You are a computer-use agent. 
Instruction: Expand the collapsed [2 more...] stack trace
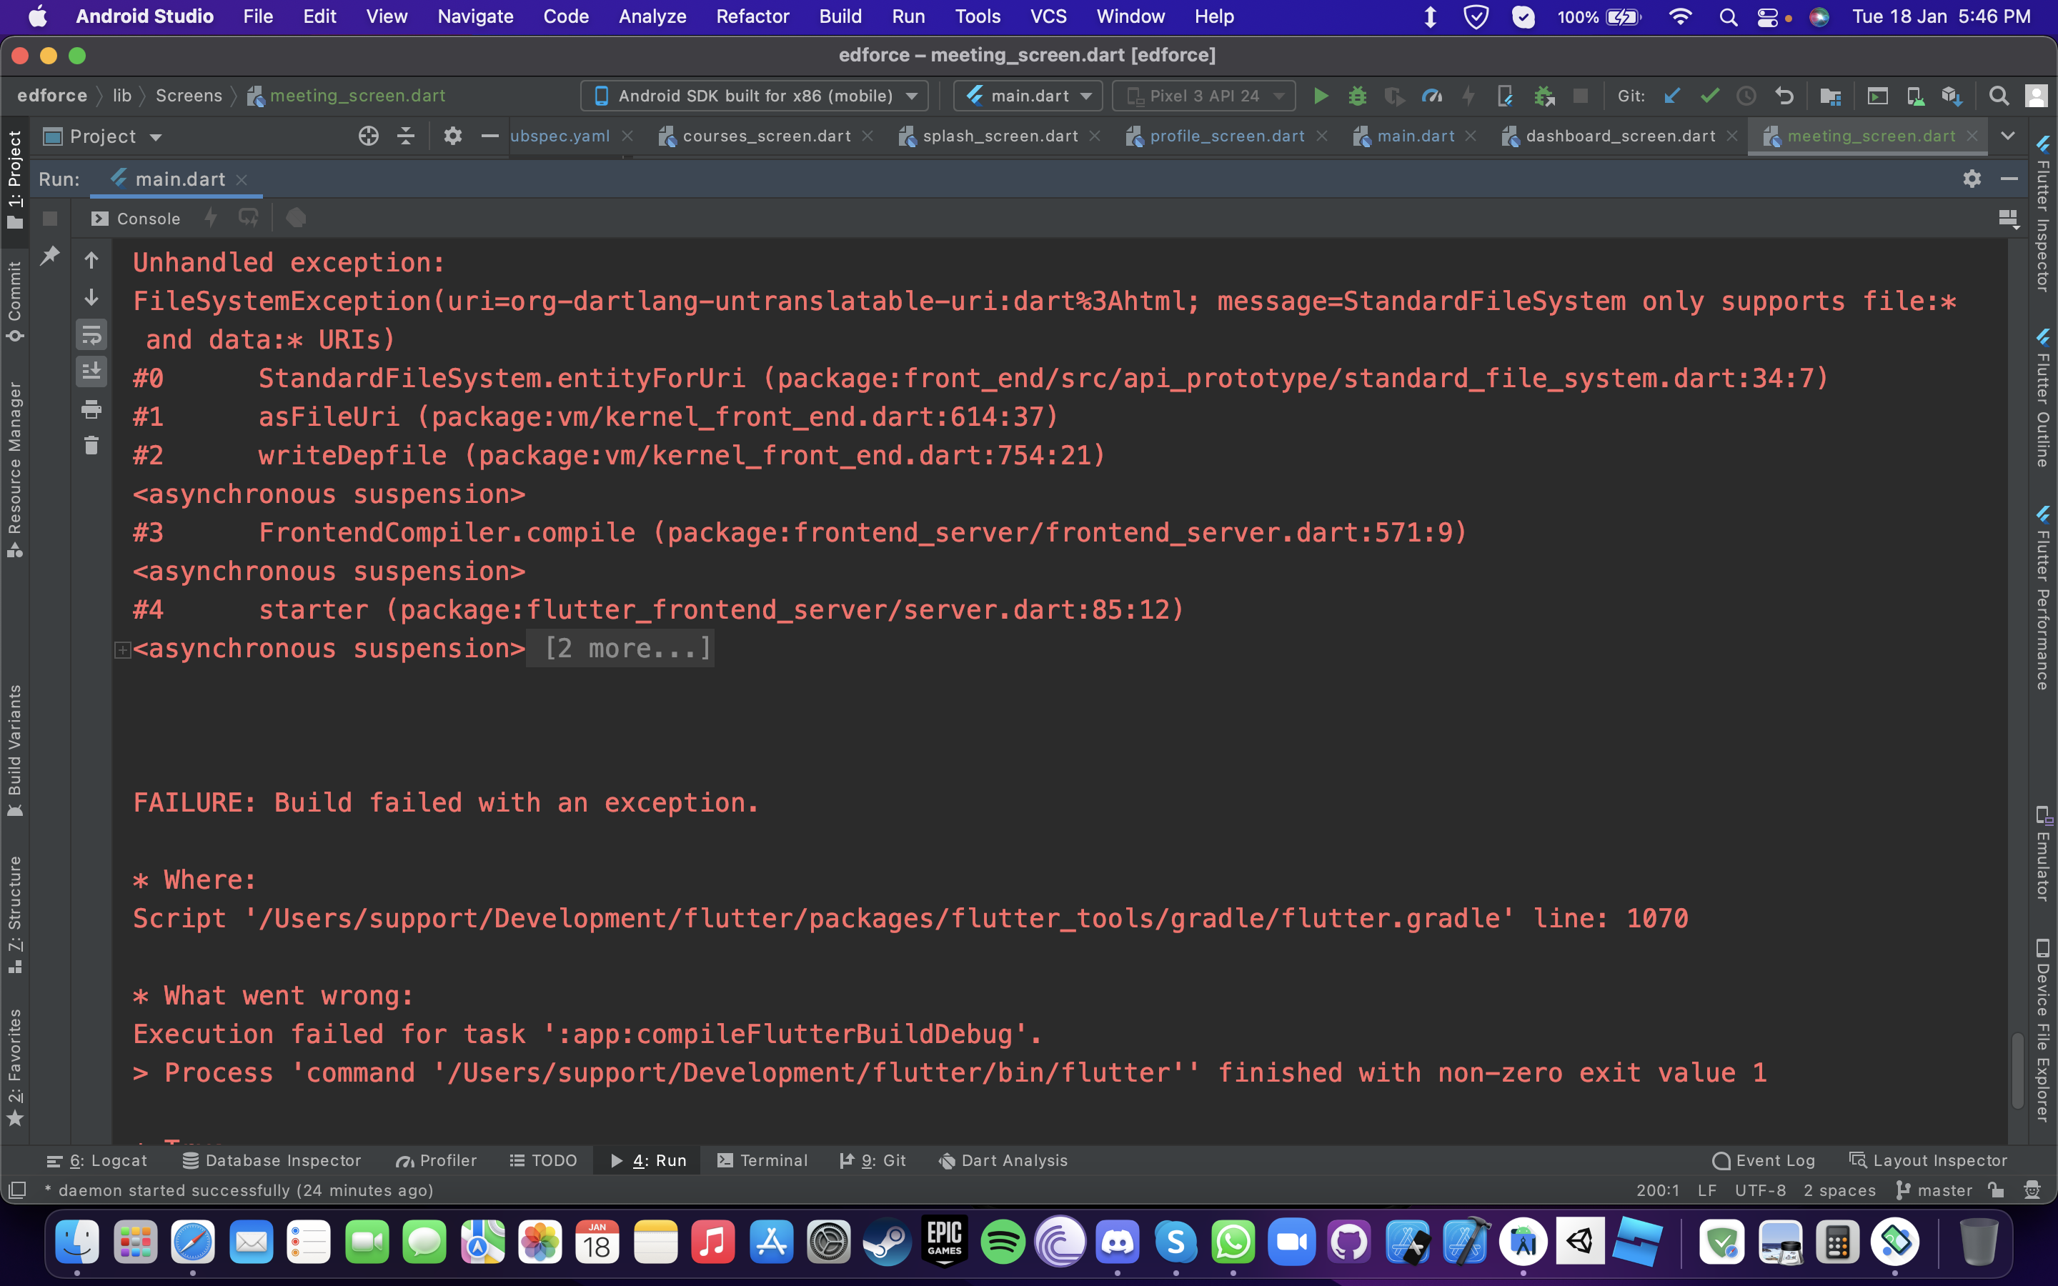(x=620, y=648)
